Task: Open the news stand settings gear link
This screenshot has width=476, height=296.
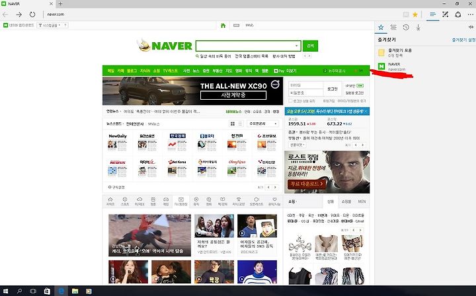Action: (x=116, y=187)
